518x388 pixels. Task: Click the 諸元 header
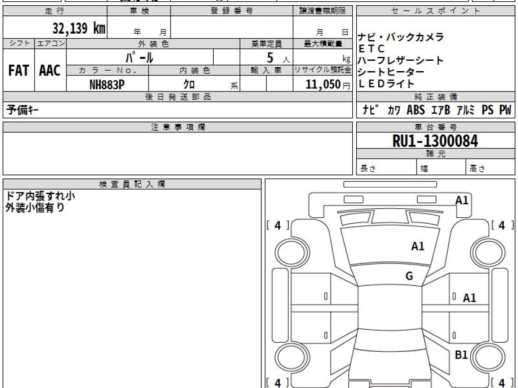pyautogui.click(x=436, y=154)
